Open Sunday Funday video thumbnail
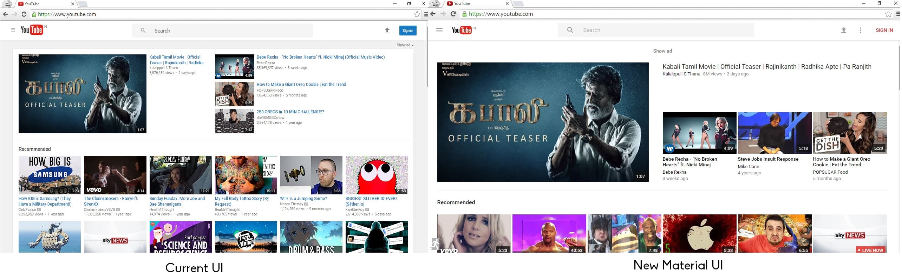902x280 pixels. tap(181, 175)
